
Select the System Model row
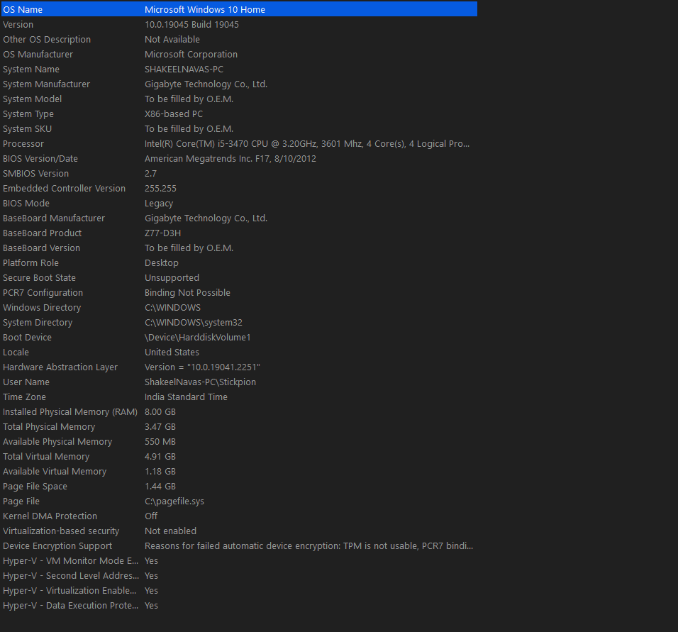coord(239,99)
